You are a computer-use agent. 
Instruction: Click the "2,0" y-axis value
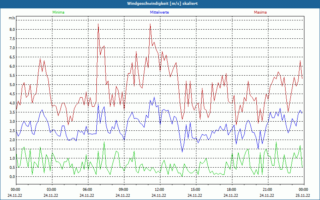pyautogui.click(x=12, y=140)
